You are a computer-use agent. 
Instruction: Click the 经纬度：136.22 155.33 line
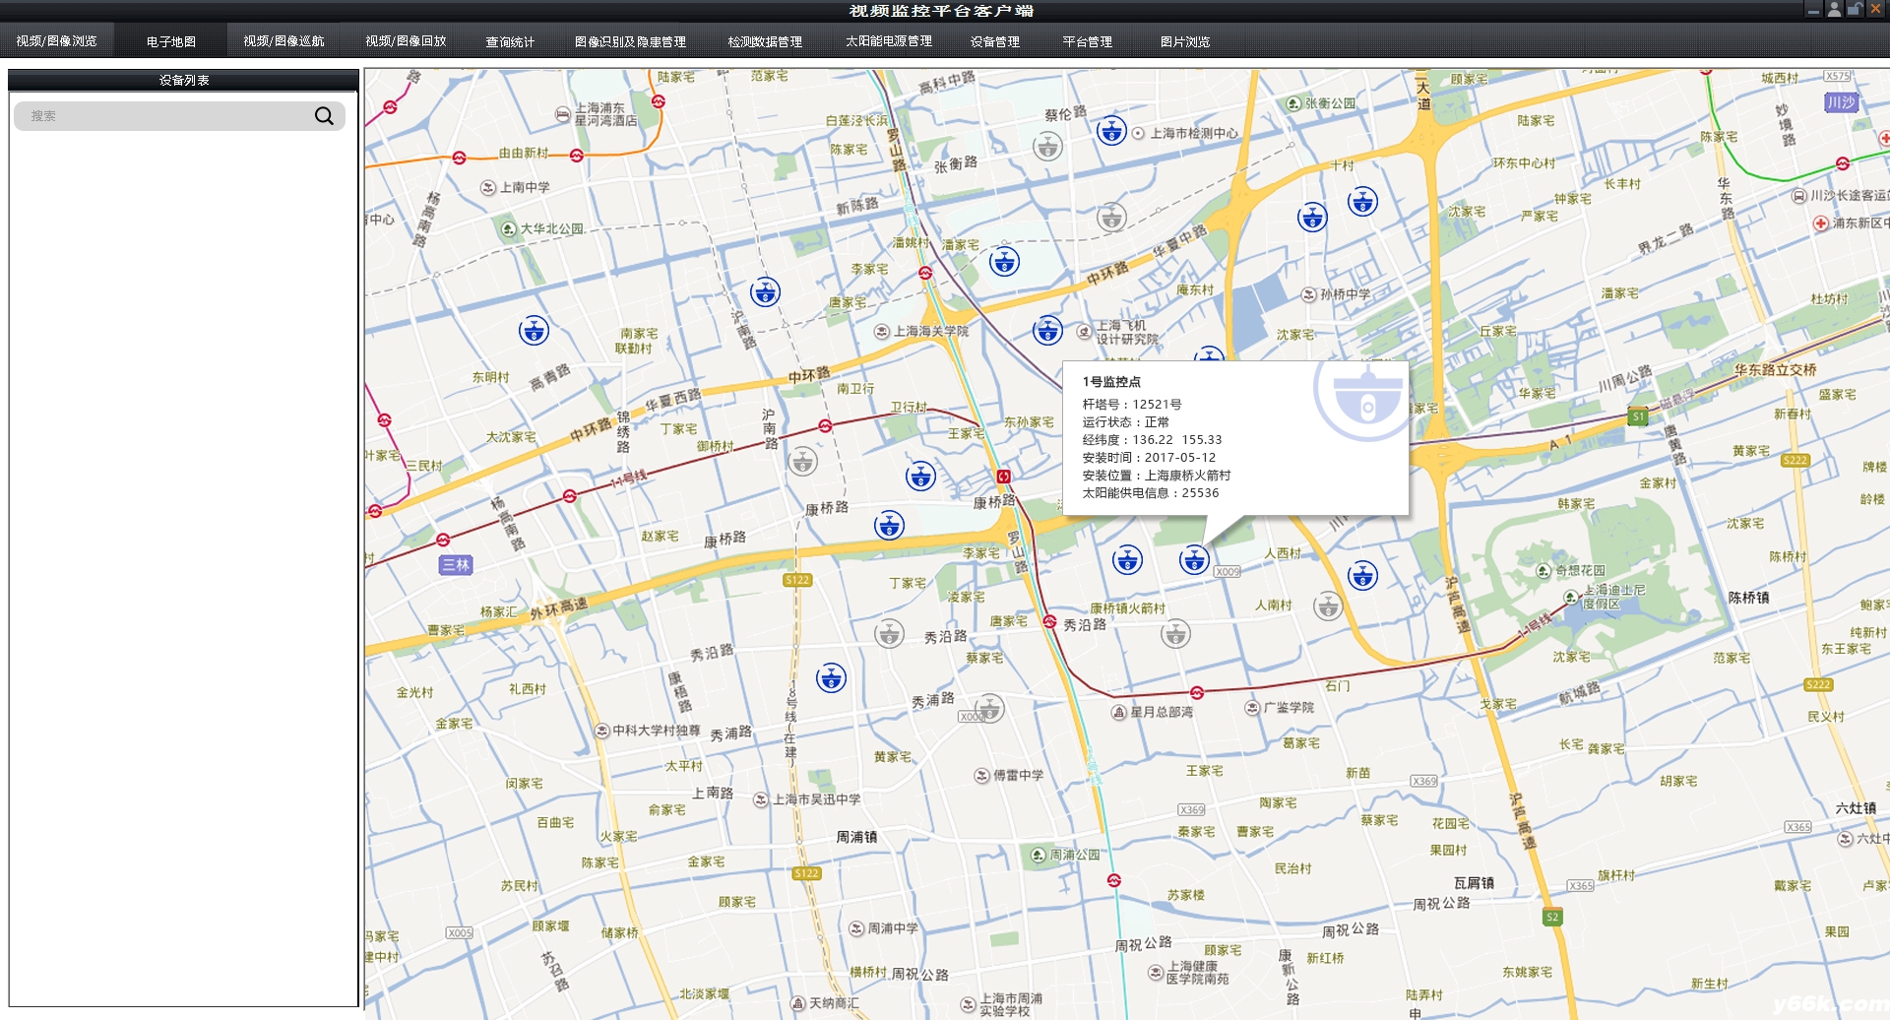point(1152,439)
